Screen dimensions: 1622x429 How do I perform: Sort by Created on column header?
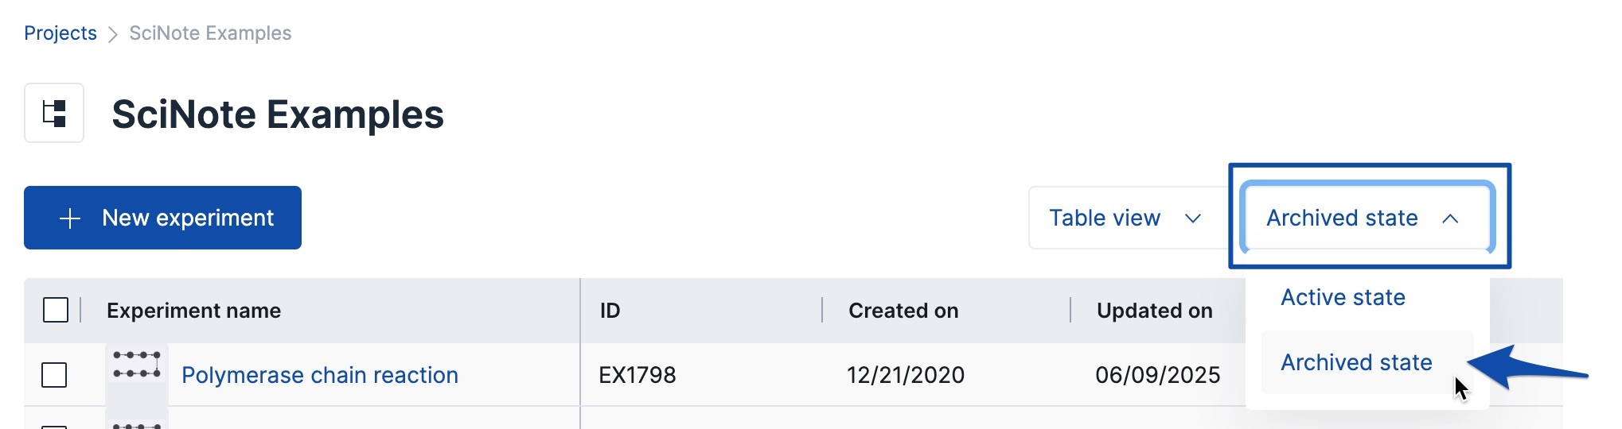(903, 311)
